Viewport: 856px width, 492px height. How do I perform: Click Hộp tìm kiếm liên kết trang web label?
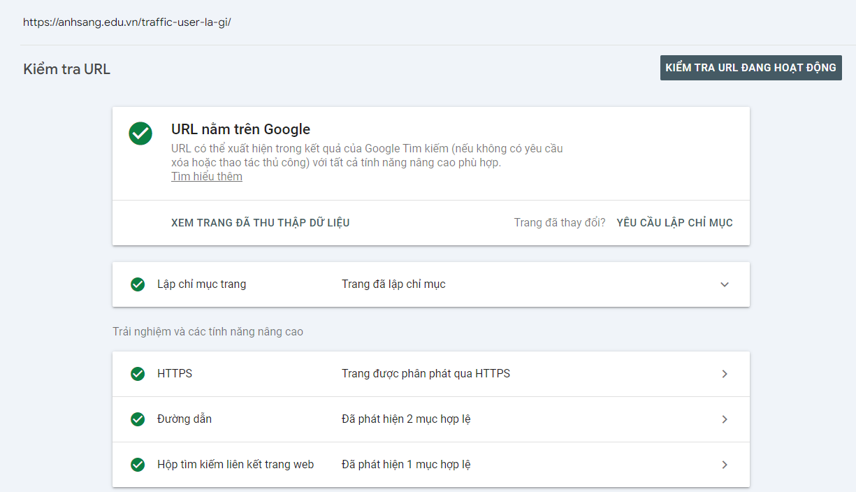[235, 465]
